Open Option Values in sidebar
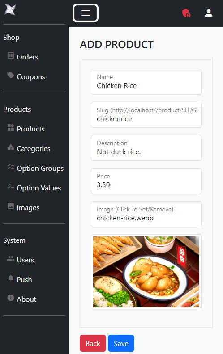The image size is (223, 354). (x=34, y=188)
